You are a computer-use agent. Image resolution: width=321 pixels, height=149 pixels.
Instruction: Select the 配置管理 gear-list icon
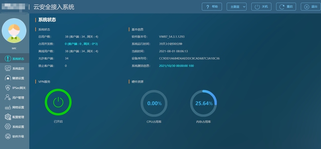pos(8,117)
